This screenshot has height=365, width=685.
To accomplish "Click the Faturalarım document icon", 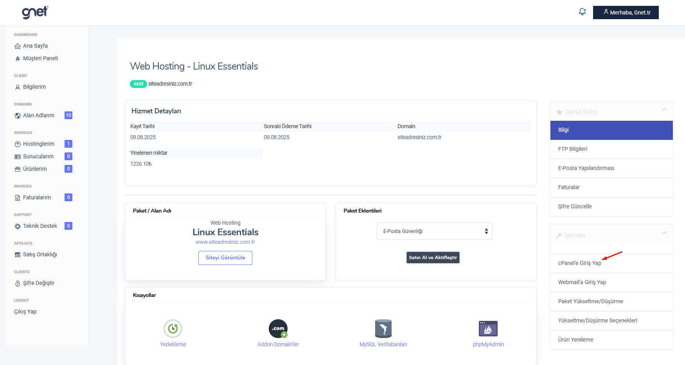I will click(x=18, y=198).
